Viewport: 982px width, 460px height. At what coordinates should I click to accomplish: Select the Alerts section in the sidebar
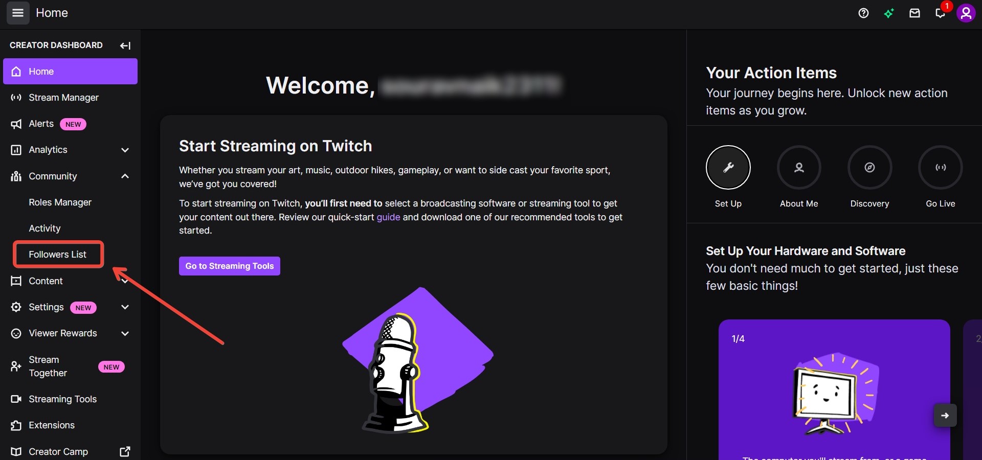[41, 124]
